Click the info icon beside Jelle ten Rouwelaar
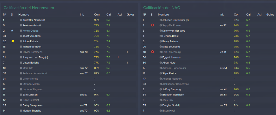Screen dimensions: 276x115 (x=161, y=20)
